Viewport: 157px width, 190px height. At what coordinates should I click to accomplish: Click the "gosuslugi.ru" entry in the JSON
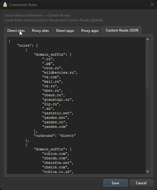[x=58, y=100]
